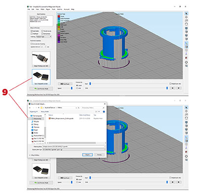
Task: Open the Help menu
Action: pyautogui.click(x=72, y=9)
